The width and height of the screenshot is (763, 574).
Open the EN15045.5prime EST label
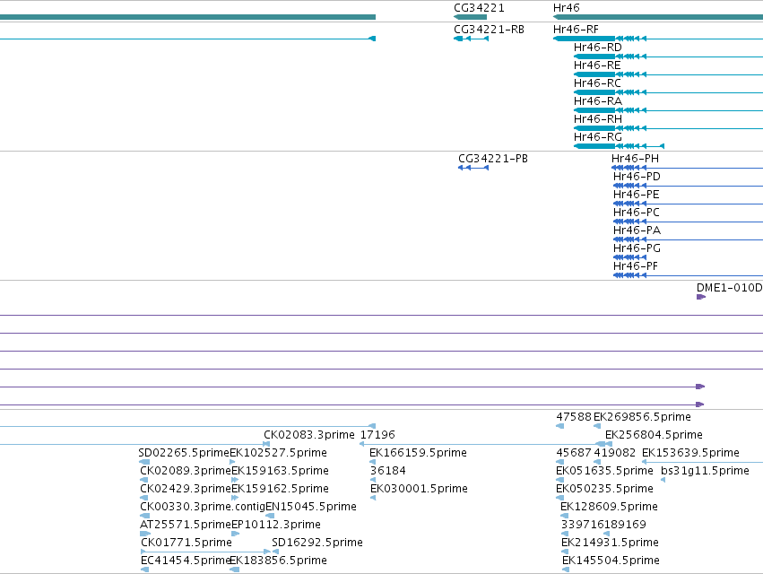pos(311,507)
